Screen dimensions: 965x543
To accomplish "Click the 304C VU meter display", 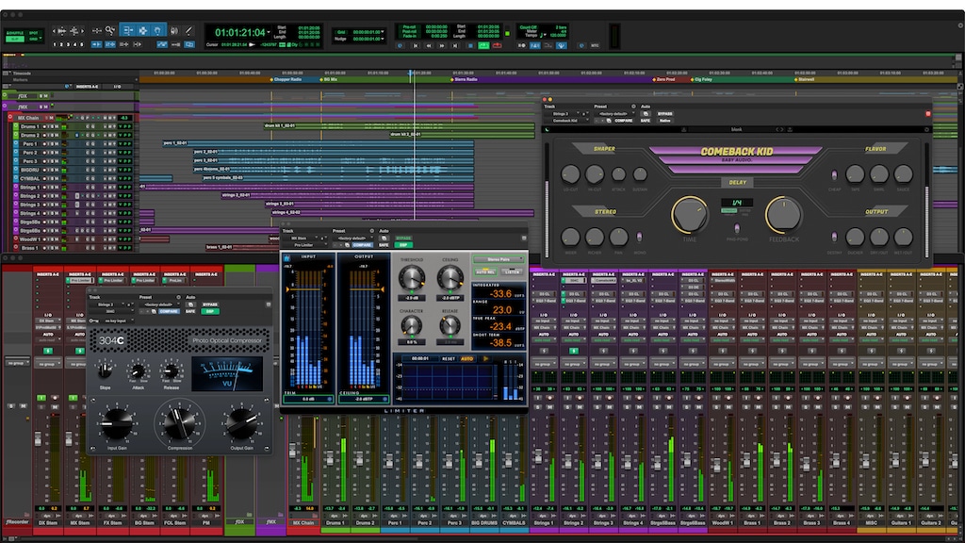I will pos(227,372).
